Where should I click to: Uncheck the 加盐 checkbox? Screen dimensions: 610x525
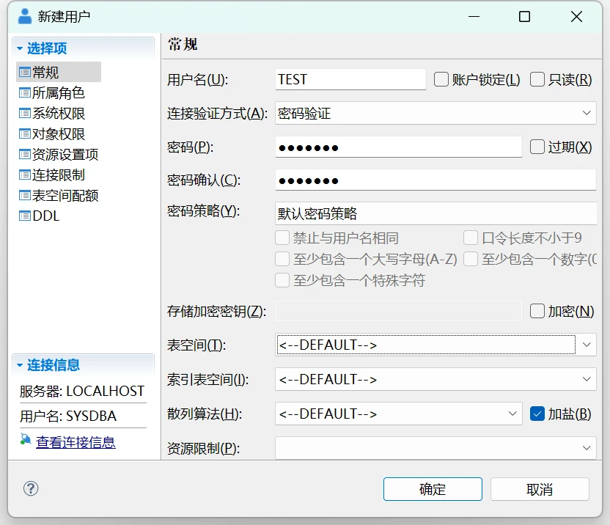click(537, 414)
